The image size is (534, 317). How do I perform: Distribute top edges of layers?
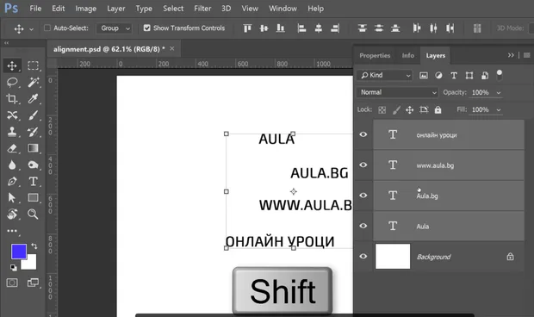click(363, 28)
